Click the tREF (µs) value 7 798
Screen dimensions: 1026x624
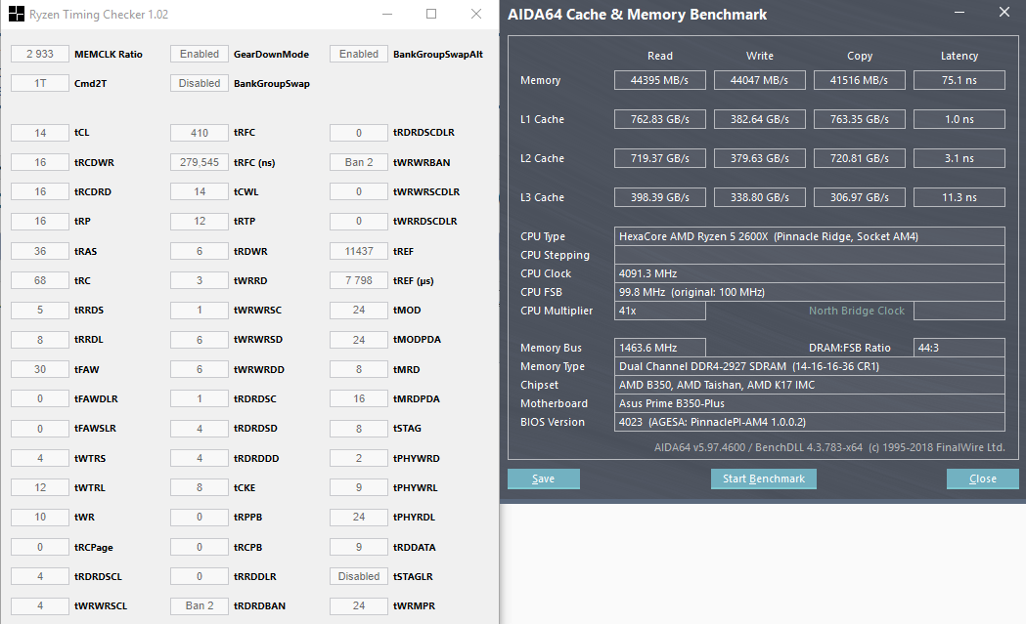359,280
